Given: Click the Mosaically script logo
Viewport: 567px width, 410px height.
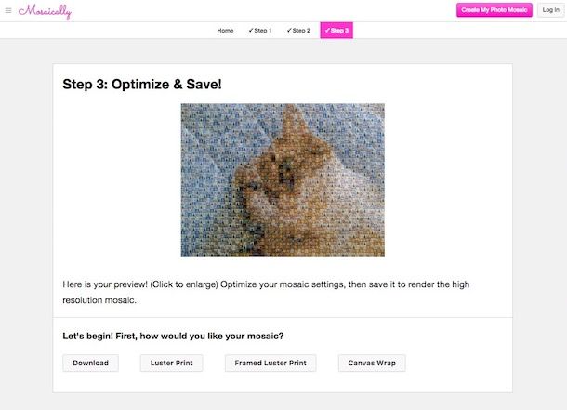Looking at the screenshot, I should 45,11.
